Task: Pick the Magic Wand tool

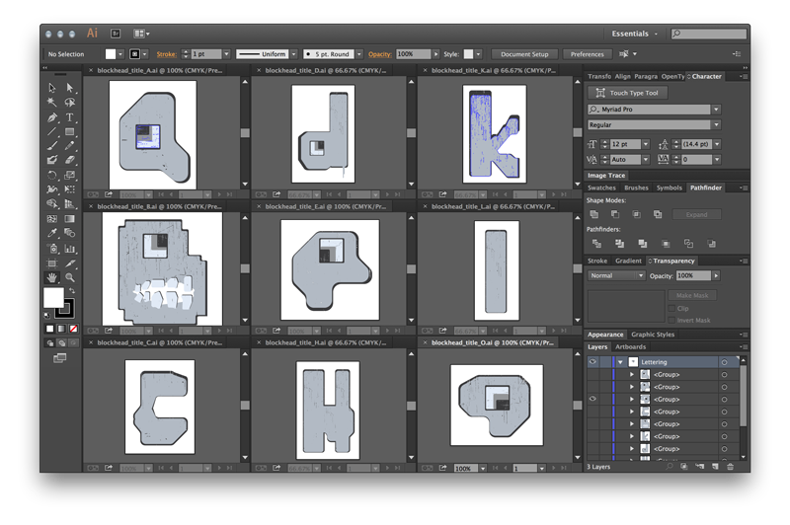Action: [x=52, y=103]
